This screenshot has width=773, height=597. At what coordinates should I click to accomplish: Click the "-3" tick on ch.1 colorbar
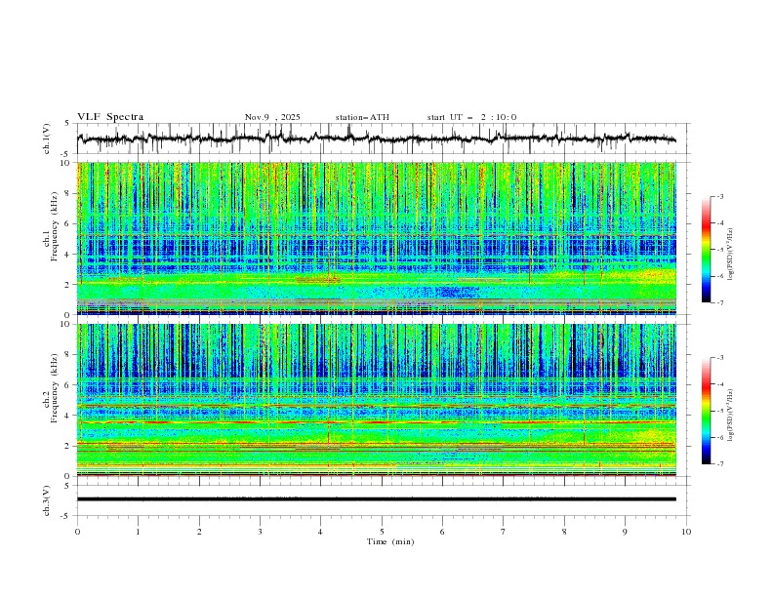(720, 196)
